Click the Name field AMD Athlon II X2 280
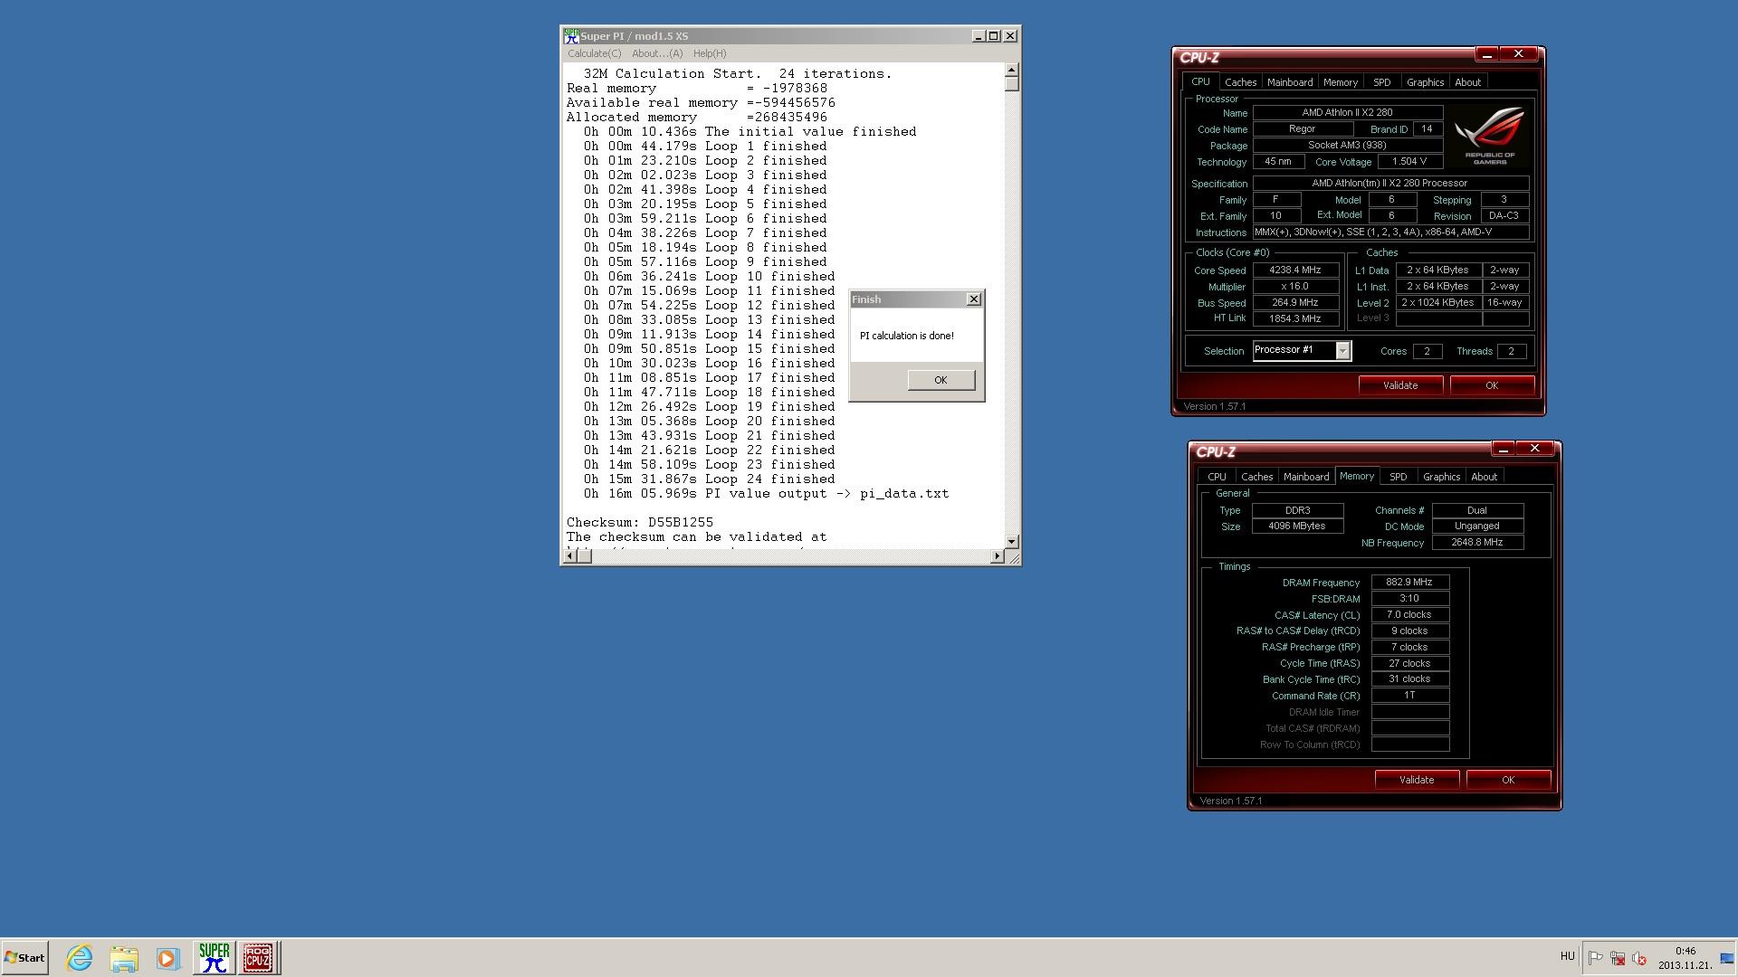This screenshot has height=977, width=1738. 1347,113
